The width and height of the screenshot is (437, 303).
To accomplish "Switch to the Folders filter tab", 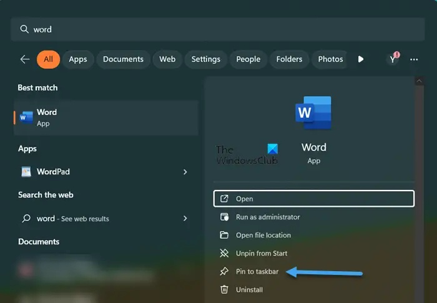I will click(289, 59).
